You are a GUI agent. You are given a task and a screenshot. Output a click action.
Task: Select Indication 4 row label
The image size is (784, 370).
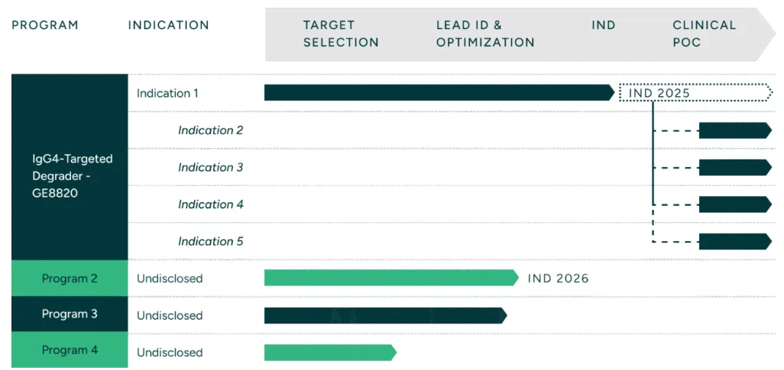click(x=210, y=204)
